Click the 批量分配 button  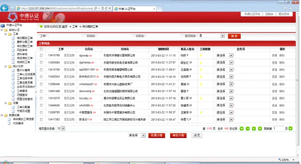coord(157,135)
